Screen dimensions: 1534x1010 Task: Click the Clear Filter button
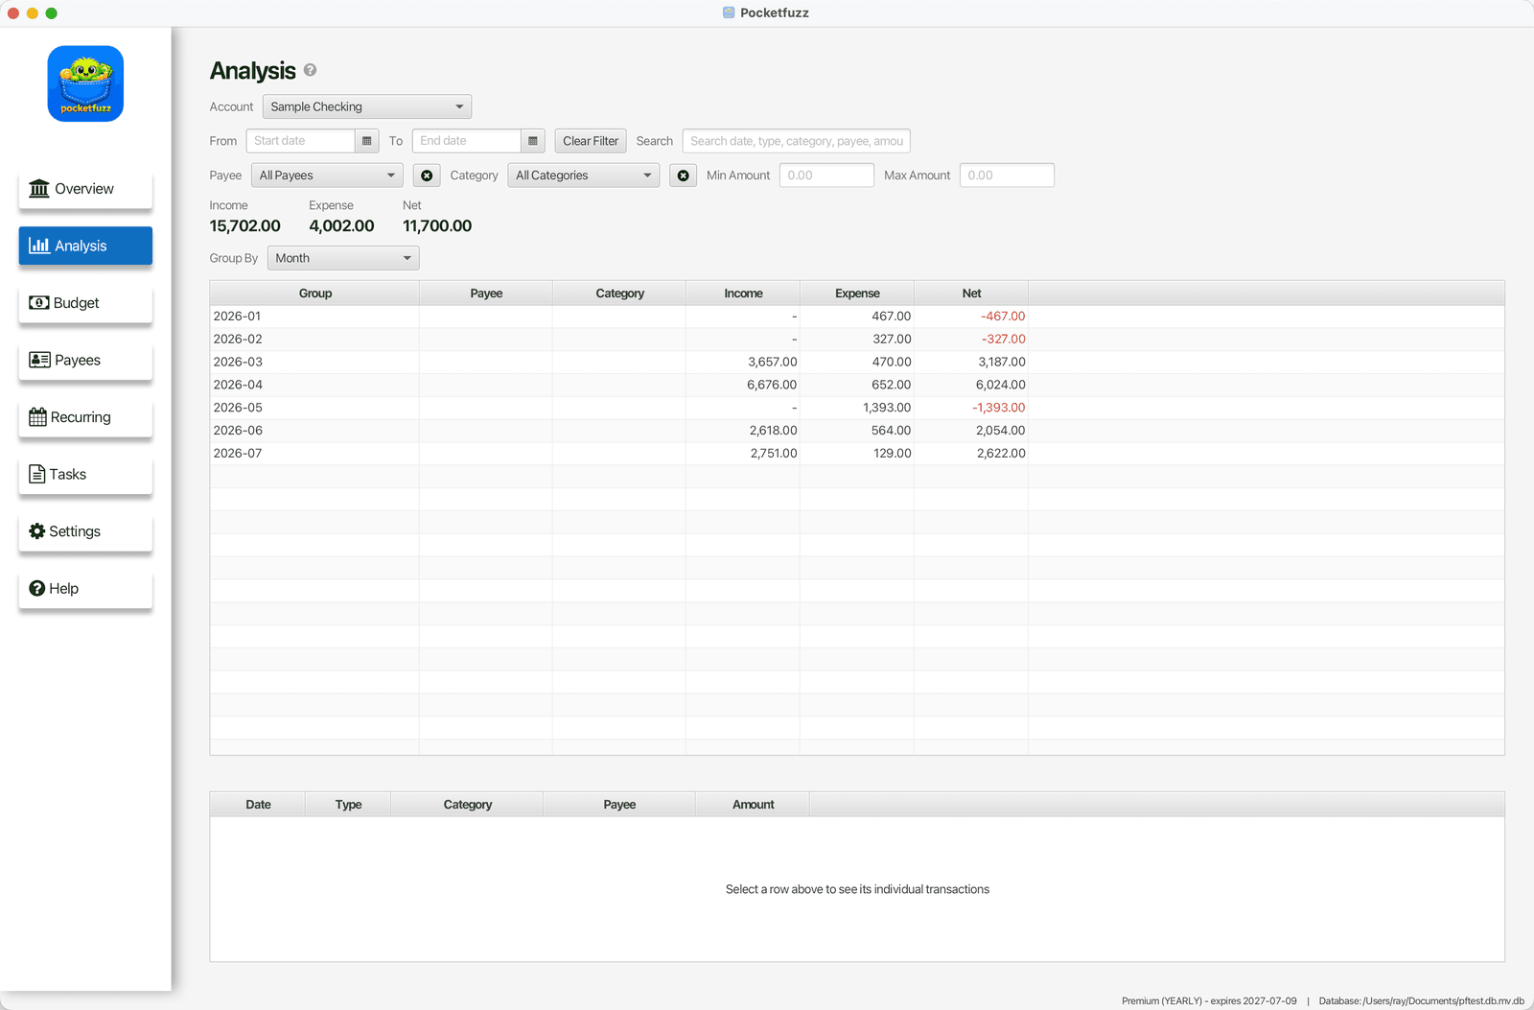(x=591, y=141)
